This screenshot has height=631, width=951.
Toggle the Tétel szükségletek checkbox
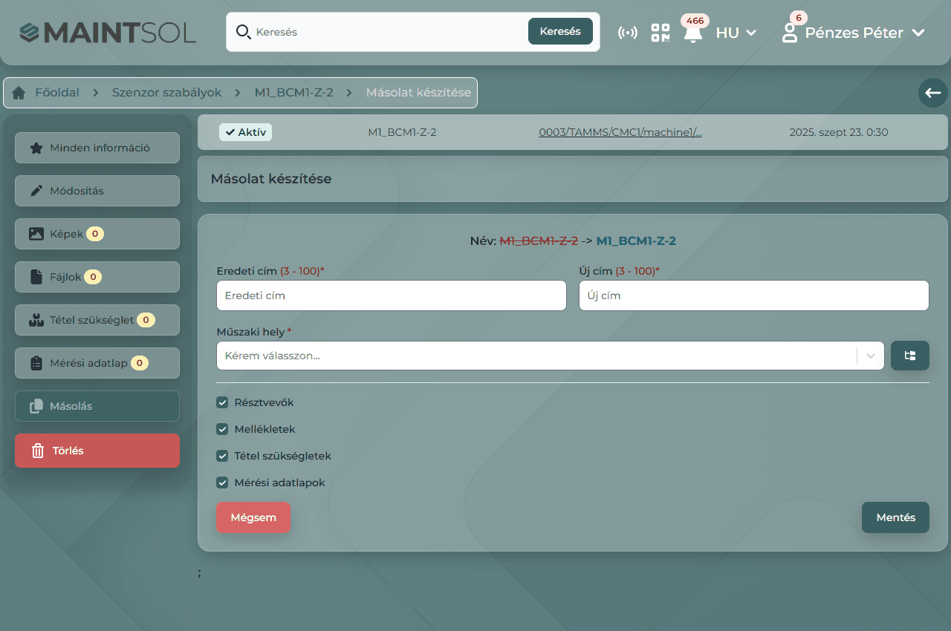(222, 456)
